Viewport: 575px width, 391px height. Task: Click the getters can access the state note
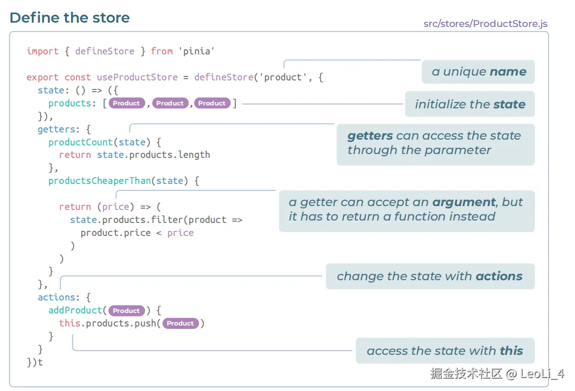pos(435,143)
